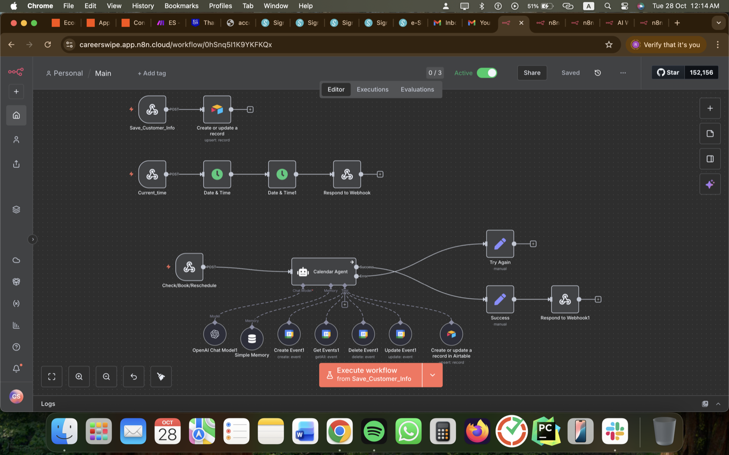
Task: Click the person icon in the left sidebar
Action: tap(16, 140)
